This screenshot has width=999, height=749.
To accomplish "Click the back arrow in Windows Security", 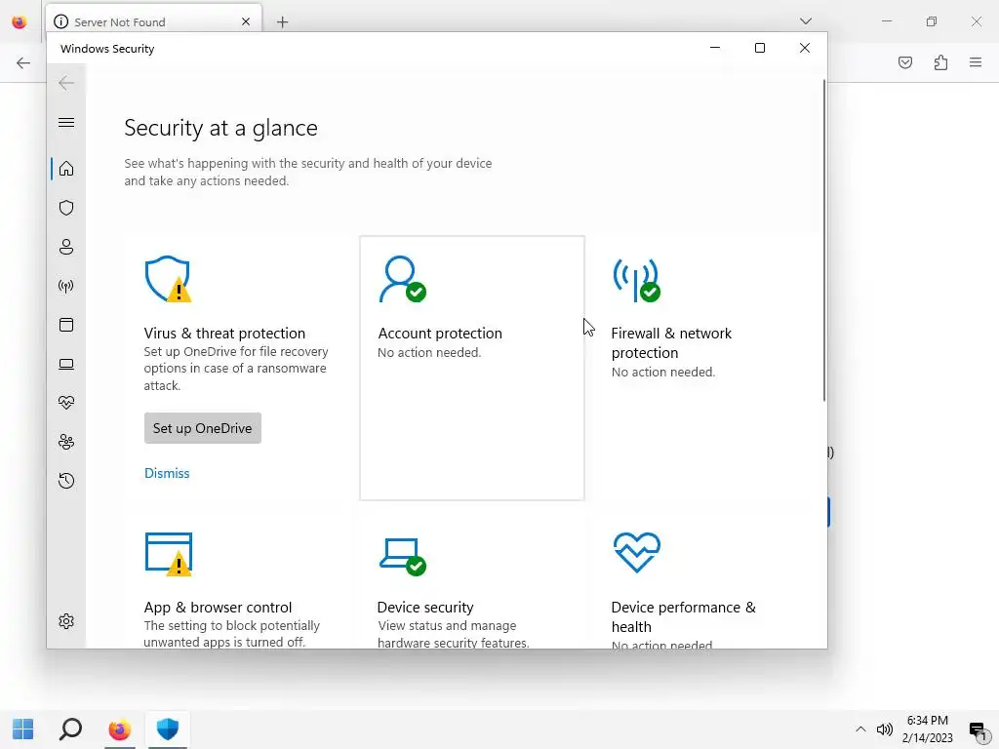I will click(x=66, y=83).
